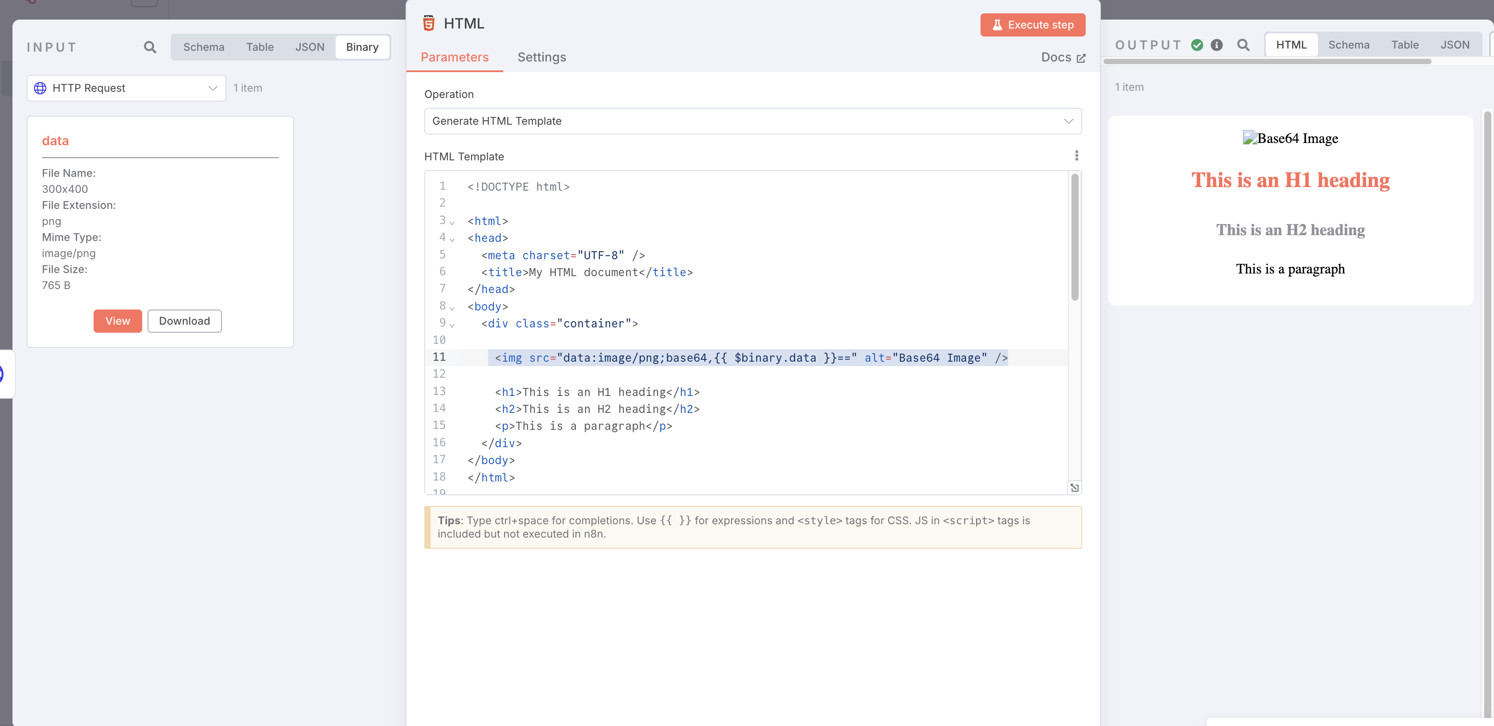Select output Table view tab
The height and width of the screenshot is (726, 1494).
[1405, 45]
